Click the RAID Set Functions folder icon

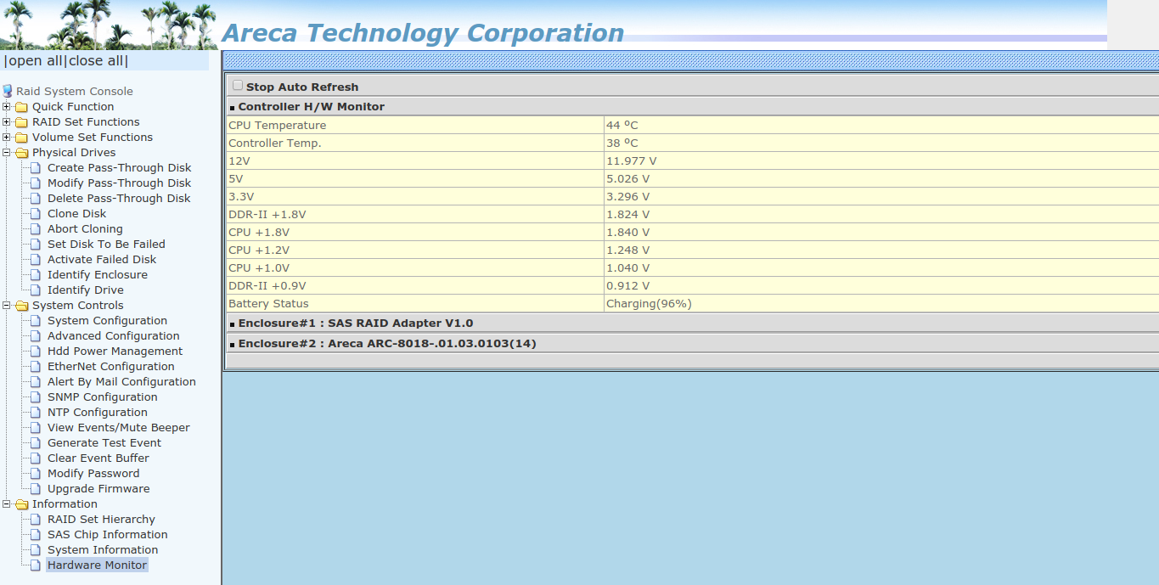coord(21,122)
